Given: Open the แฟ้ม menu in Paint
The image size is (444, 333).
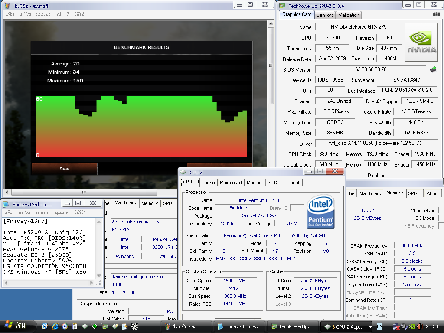Looking at the screenshot, I should click(10, 14).
